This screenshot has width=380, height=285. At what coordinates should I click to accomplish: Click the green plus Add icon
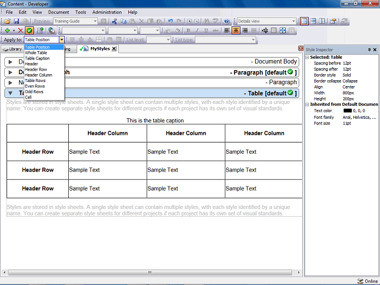pos(7,30)
